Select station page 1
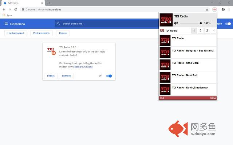 [x=194, y=30]
